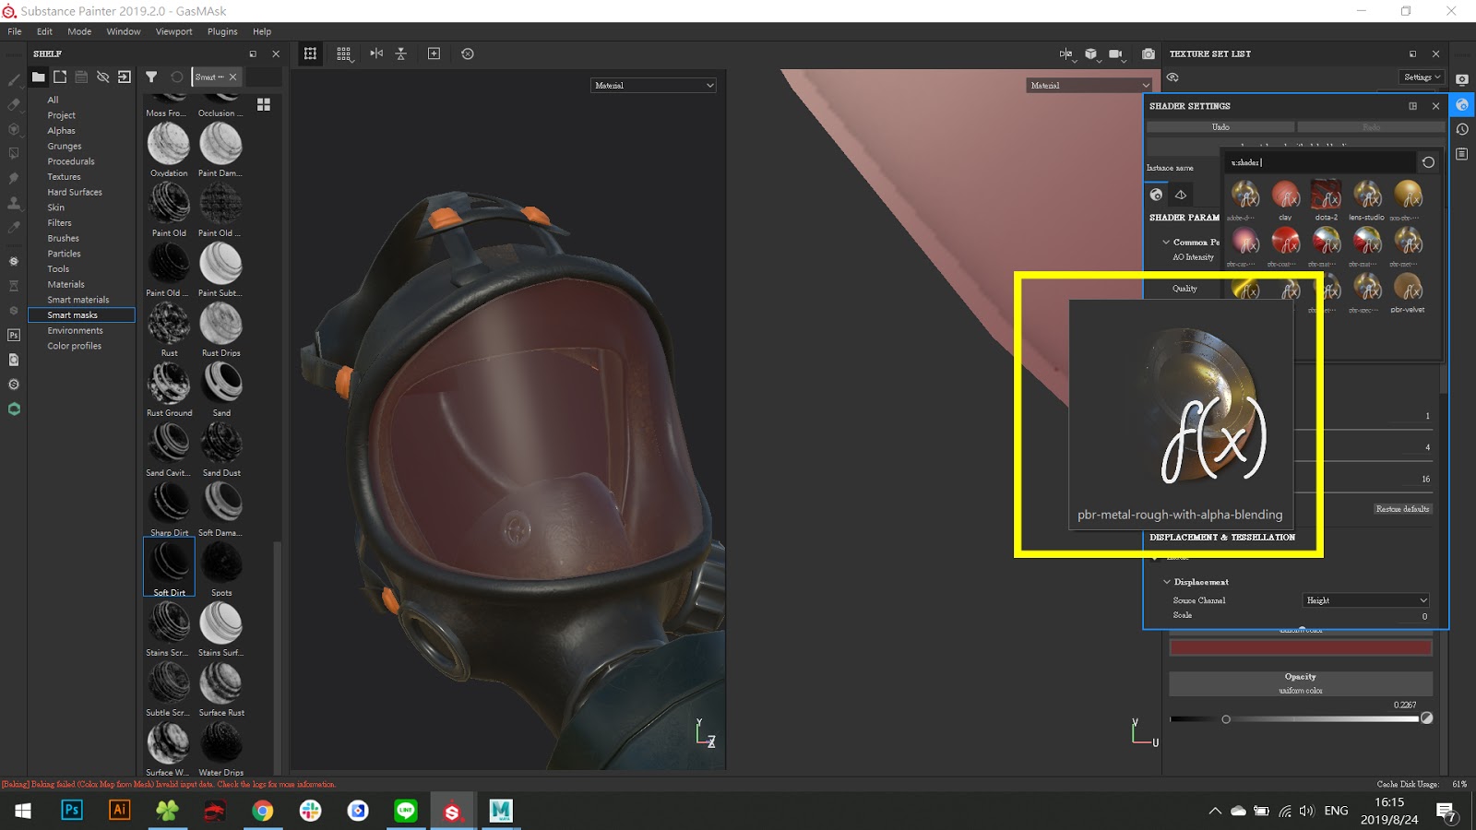Click the Opacity uniform color button
This screenshot has width=1476, height=830.
1301,683
